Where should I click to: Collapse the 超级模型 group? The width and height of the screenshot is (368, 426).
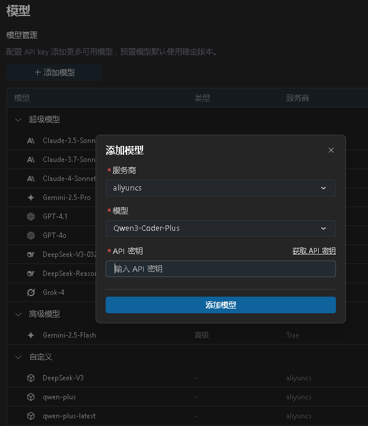pyautogui.click(x=18, y=120)
